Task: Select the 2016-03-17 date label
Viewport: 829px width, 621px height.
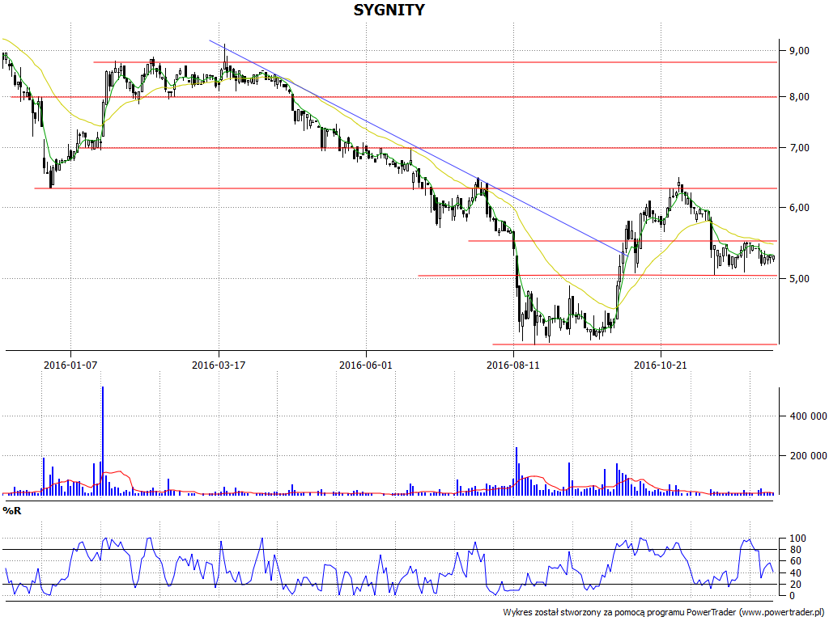Action: point(219,365)
